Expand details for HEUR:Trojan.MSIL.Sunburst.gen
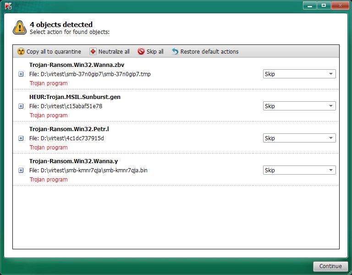The height and width of the screenshot is (275, 352). pyautogui.click(x=21, y=106)
